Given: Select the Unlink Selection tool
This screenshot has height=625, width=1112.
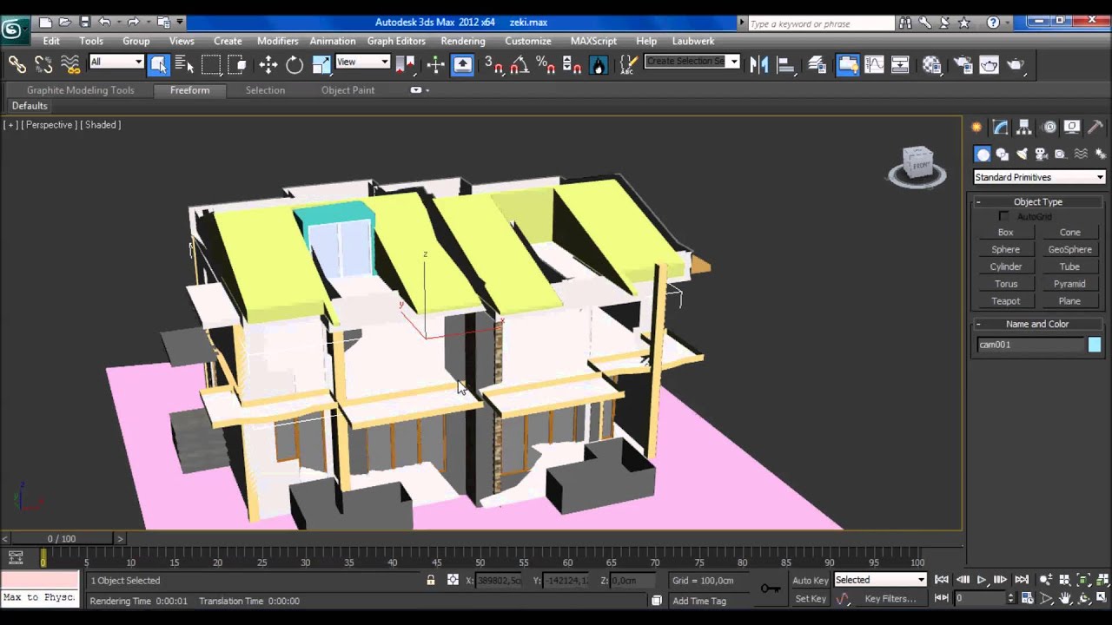Looking at the screenshot, I should pos(43,64).
